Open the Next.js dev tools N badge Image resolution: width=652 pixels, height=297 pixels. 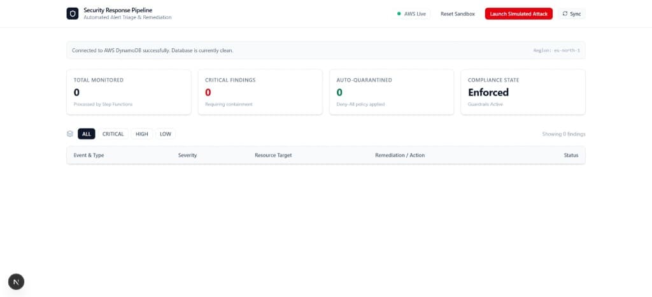click(x=16, y=282)
